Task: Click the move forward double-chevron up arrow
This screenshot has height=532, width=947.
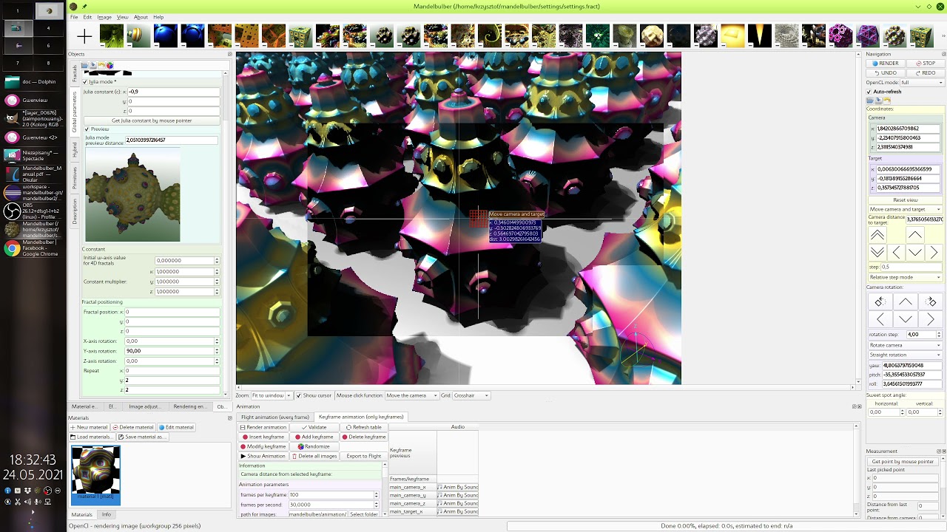Action: click(x=877, y=235)
